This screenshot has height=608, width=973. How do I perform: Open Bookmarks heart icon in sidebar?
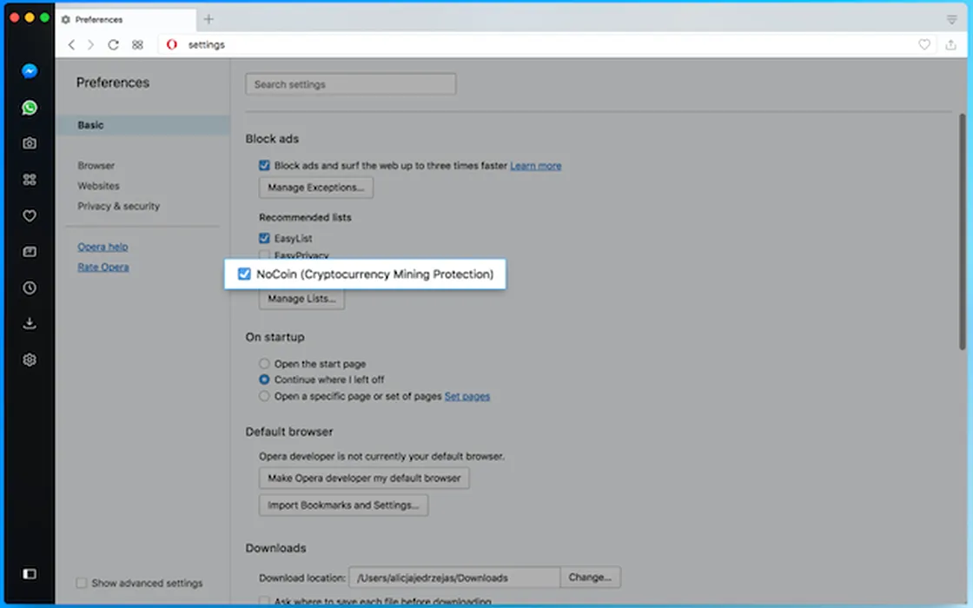(x=30, y=216)
